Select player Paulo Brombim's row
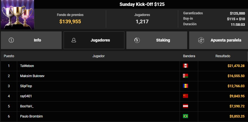The height and width of the screenshot is (122, 248). pyautogui.click(x=31, y=116)
